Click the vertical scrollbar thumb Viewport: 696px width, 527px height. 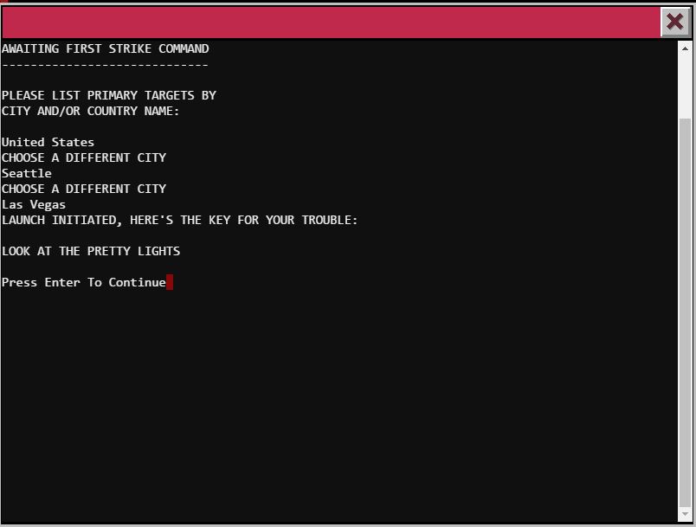pyautogui.click(x=685, y=312)
